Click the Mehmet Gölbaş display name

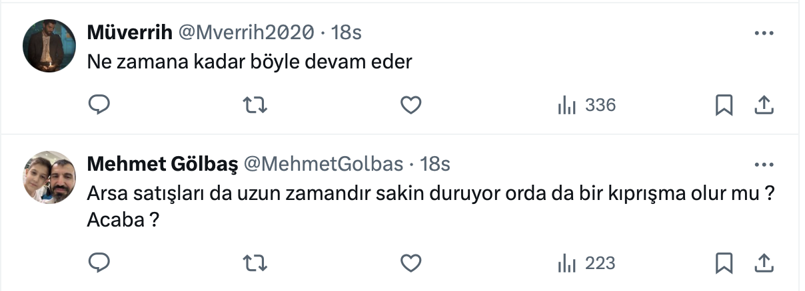(162, 163)
